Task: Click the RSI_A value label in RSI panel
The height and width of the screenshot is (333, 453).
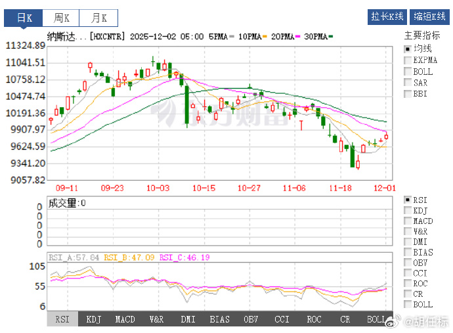Action: point(74,257)
